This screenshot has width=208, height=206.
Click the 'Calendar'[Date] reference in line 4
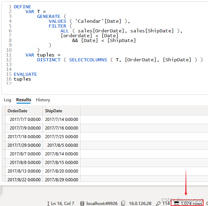pyautogui.click(x=98, y=21)
